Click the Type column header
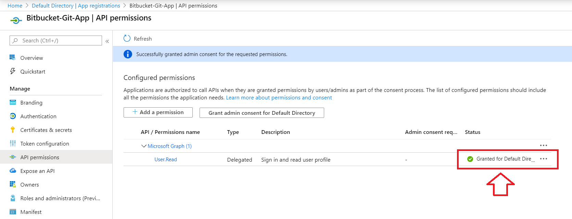Viewport: 572px width, 219px height. (233, 132)
